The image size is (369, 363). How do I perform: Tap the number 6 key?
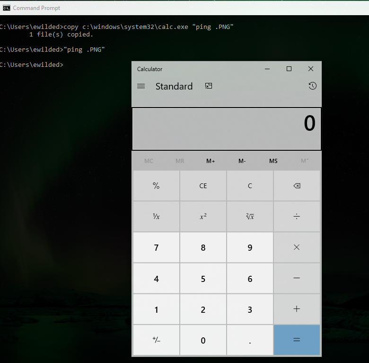tap(250, 278)
